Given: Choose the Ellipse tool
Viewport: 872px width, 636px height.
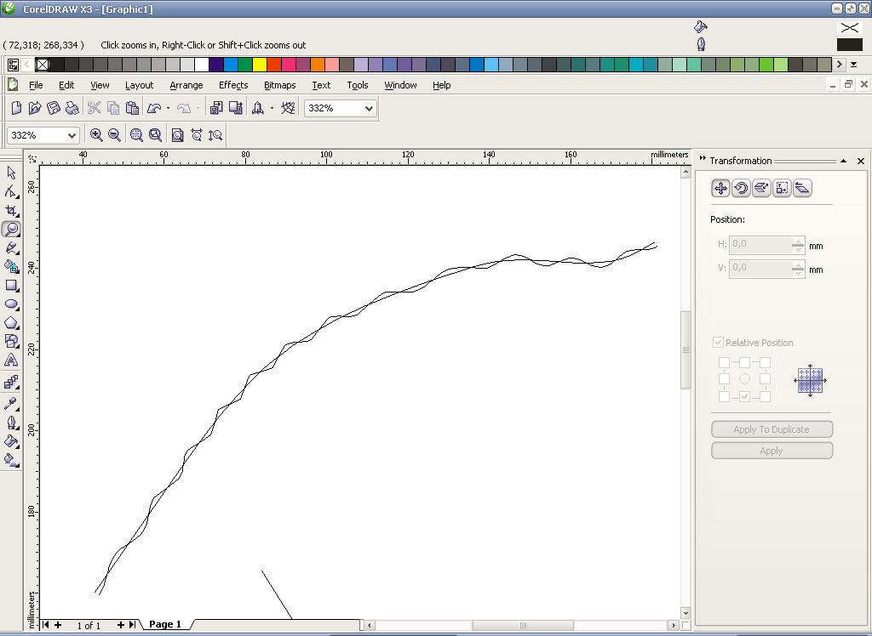Looking at the screenshot, I should point(11,304).
